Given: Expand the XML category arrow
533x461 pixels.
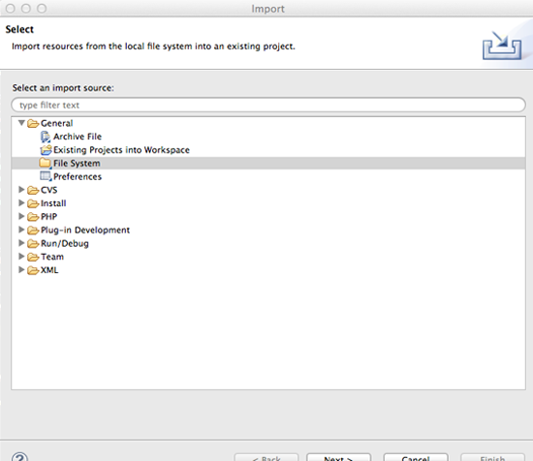Looking at the screenshot, I should (21, 270).
